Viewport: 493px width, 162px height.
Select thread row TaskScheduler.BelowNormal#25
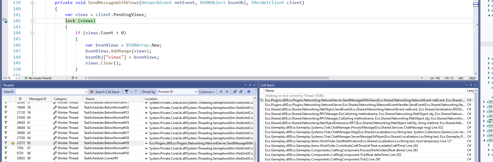tap(127, 123)
